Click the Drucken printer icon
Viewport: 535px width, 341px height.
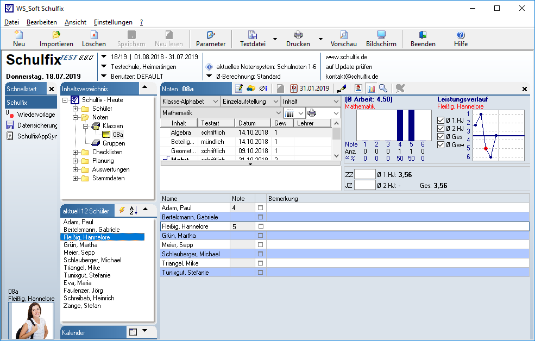[x=298, y=39]
